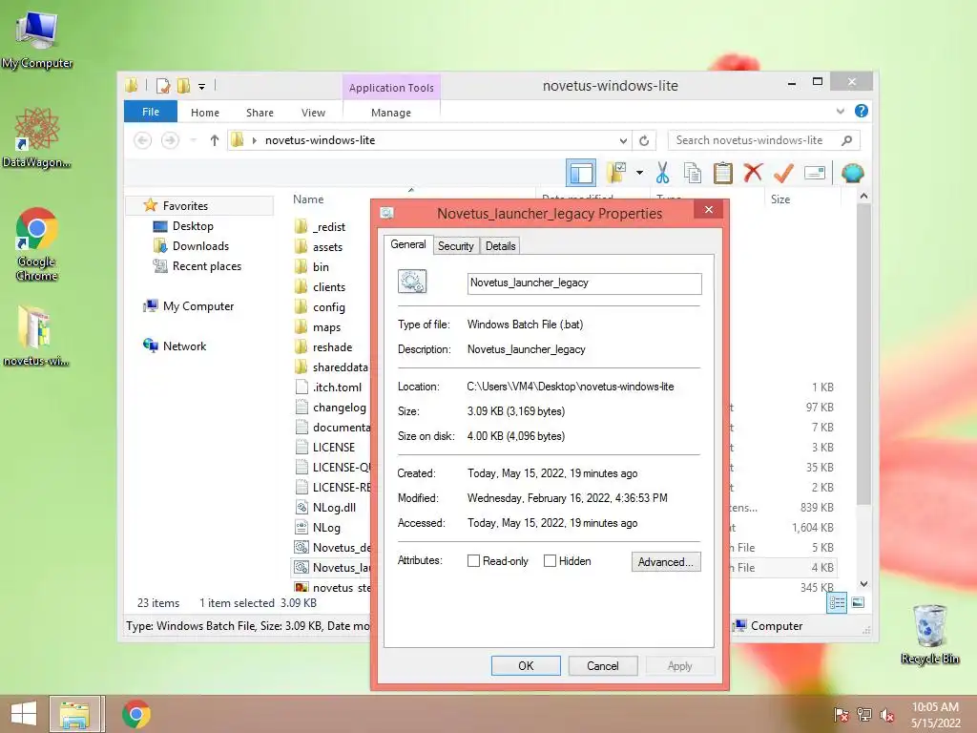977x733 pixels.
Task: Click the orange checkmark toolbar icon
Action: point(783,174)
